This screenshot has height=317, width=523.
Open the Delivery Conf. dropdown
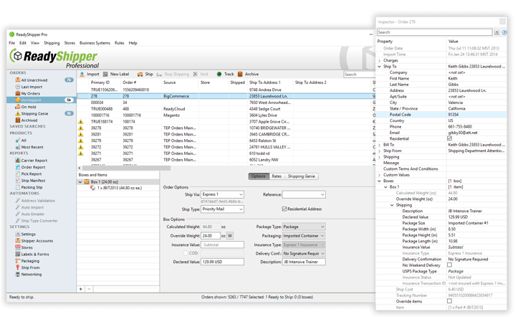[x=304, y=254]
